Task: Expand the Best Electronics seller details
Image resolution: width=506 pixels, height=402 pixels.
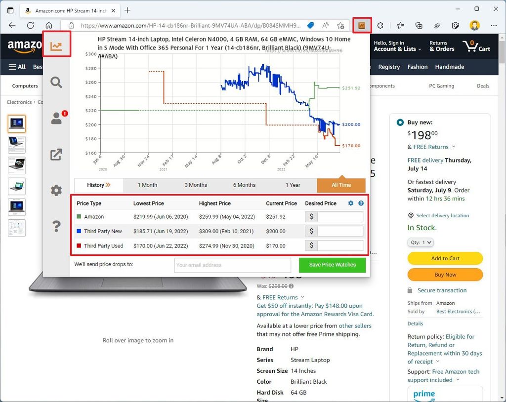Action: (x=458, y=312)
